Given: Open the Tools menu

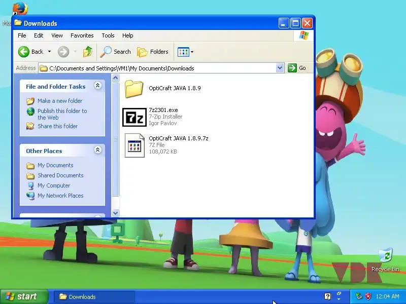Looking at the screenshot, I should [x=108, y=35].
